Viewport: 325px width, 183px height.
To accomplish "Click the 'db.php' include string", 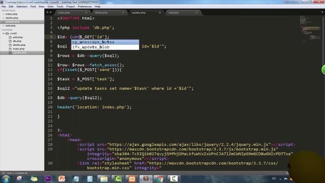I will [102, 27].
